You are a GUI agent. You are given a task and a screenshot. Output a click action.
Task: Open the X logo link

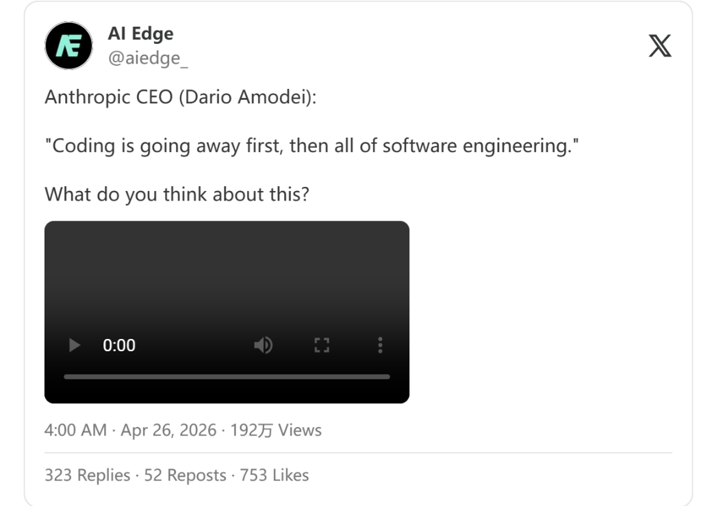tap(659, 46)
